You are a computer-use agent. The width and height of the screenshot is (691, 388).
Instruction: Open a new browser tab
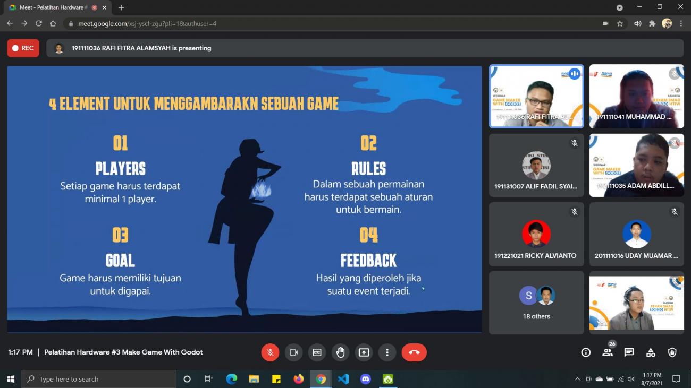click(x=121, y=7)
